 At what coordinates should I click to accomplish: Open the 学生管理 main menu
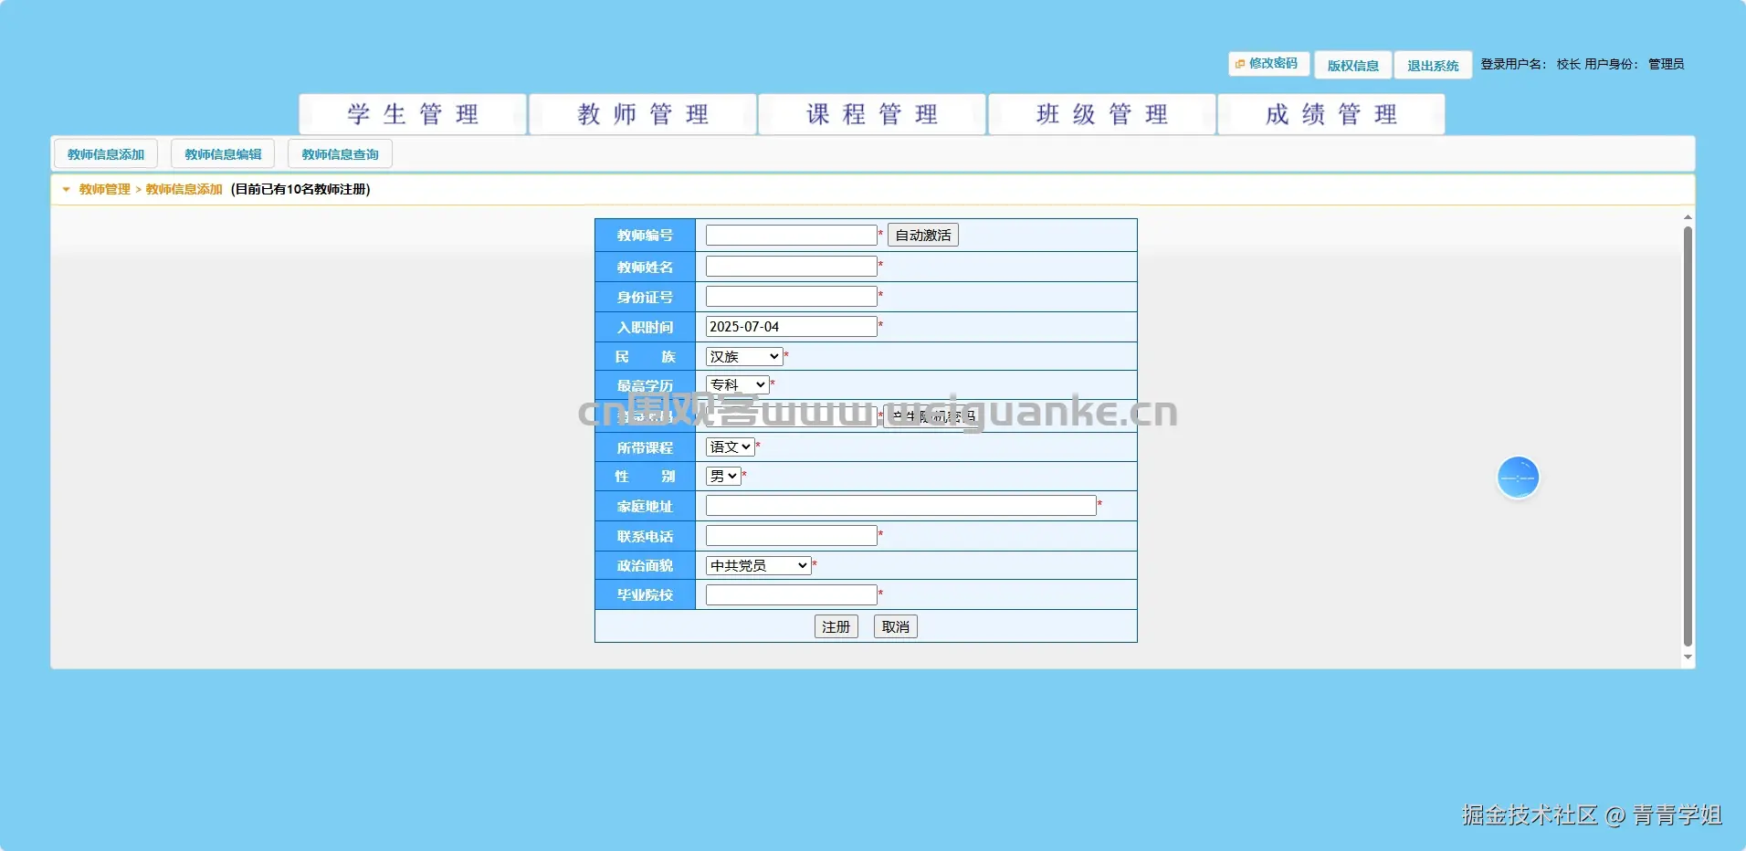(x=413, y=114)
